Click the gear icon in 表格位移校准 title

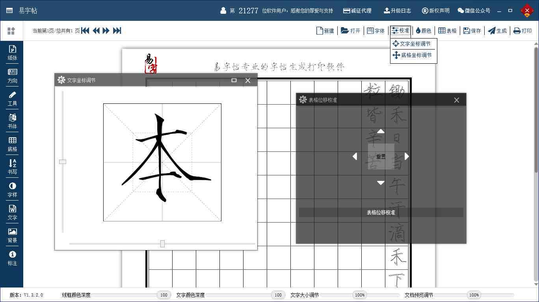(303, 99)
